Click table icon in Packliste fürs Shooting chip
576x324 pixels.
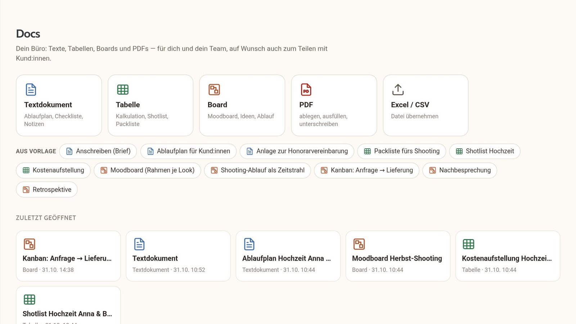tap(367, 151)
